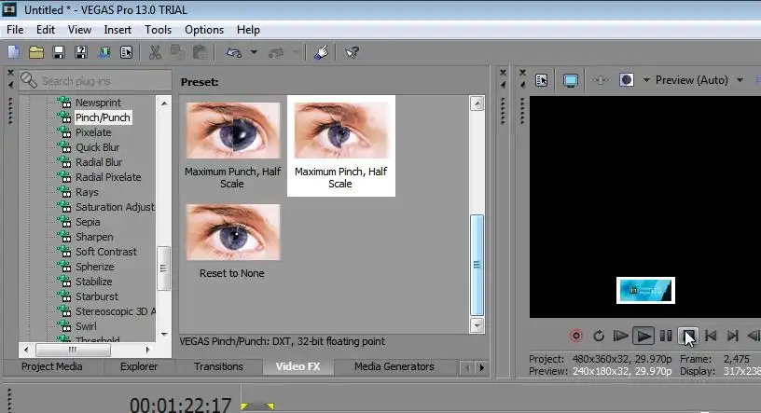The image size is (761, 413).
Task: Click the Copy toolbar icon
Action: point(177,52)
